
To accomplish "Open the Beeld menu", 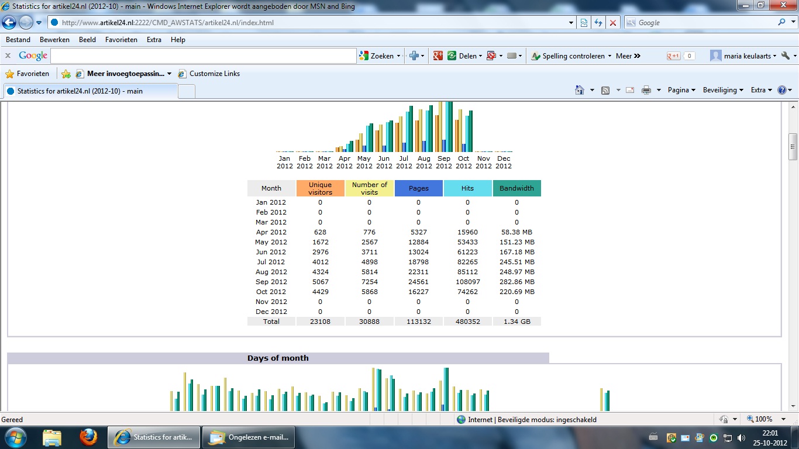I will pyautogui.click(x=87, y=40).
